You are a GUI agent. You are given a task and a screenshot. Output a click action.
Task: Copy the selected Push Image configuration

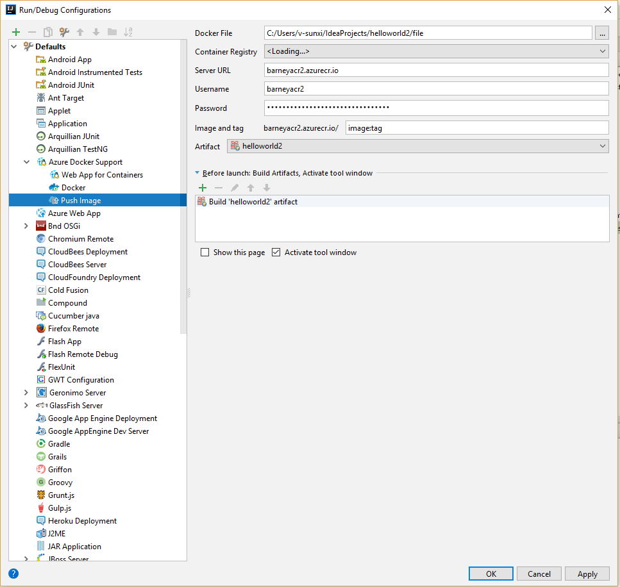click(47, 31)
